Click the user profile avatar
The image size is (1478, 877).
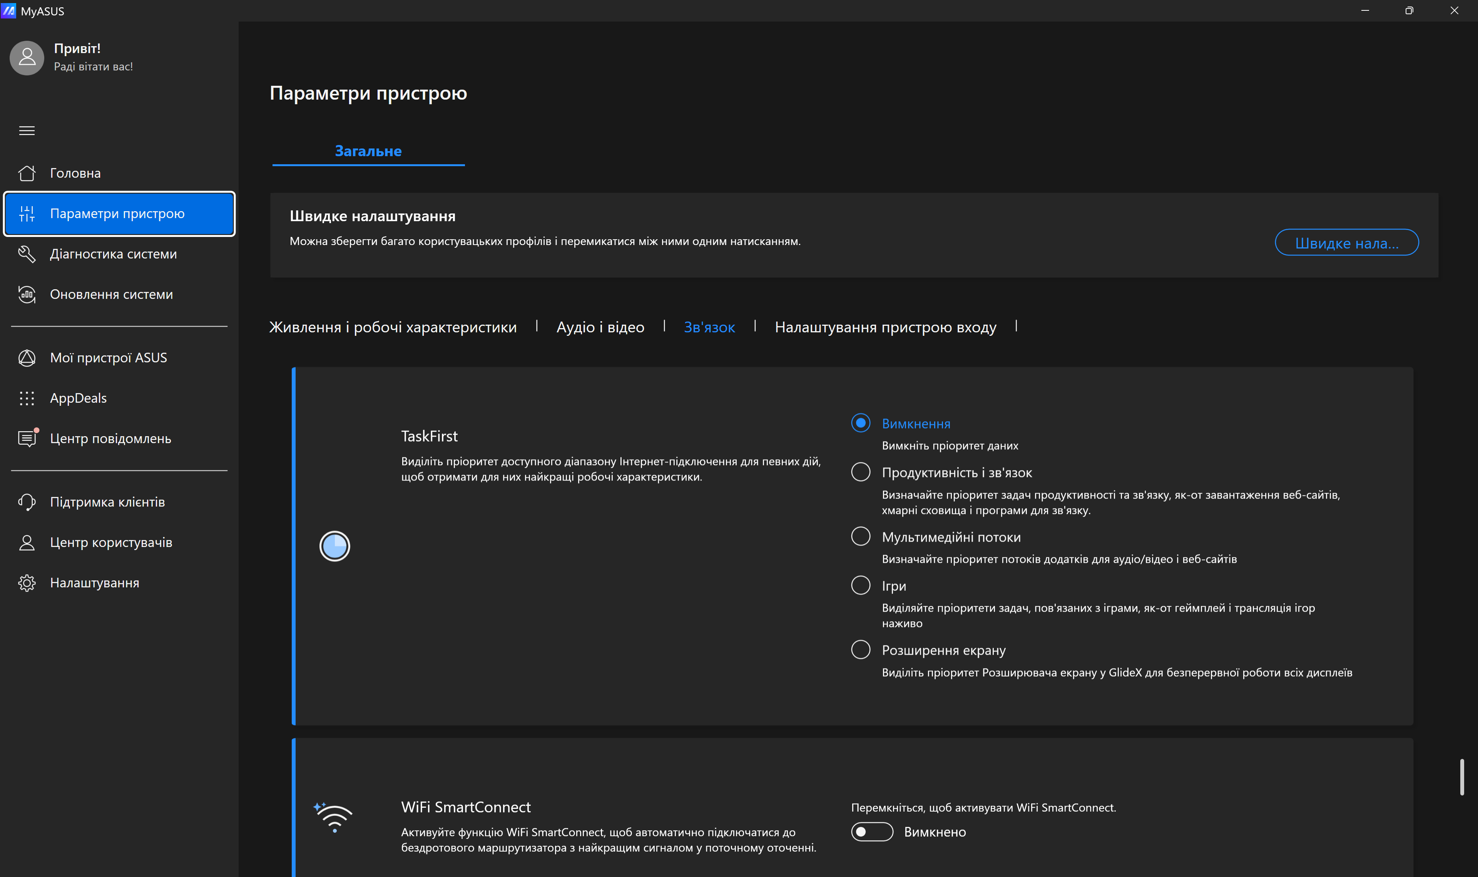[x=27, y=57]
